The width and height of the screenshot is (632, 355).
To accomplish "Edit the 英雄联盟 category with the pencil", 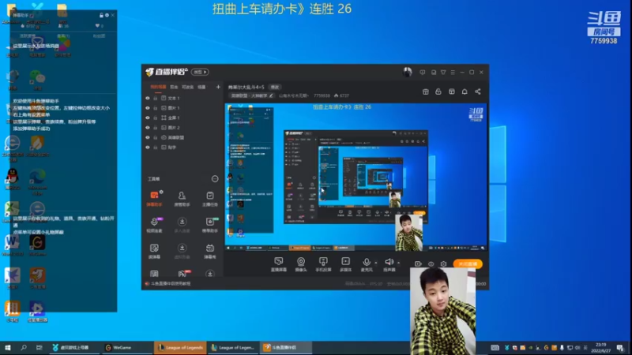I will (271, 95).
